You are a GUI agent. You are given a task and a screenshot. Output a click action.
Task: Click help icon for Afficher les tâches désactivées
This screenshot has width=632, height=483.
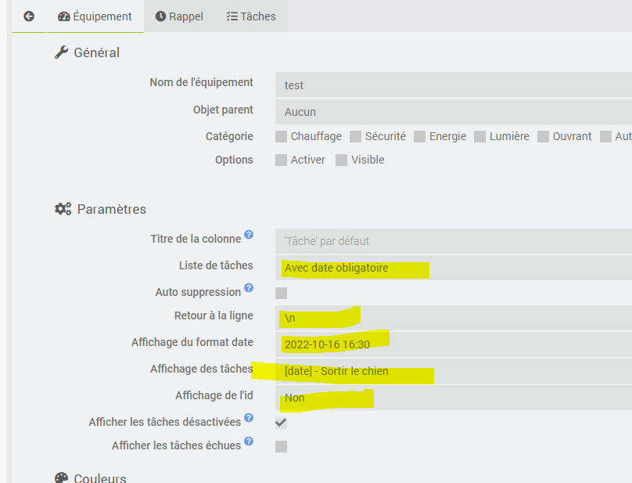tap(249, 418)
